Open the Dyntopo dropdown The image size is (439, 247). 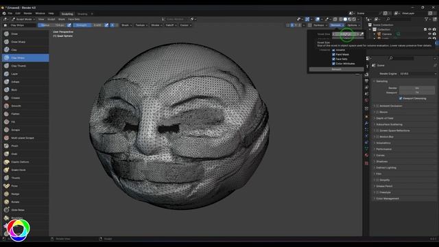pos(320,25)
